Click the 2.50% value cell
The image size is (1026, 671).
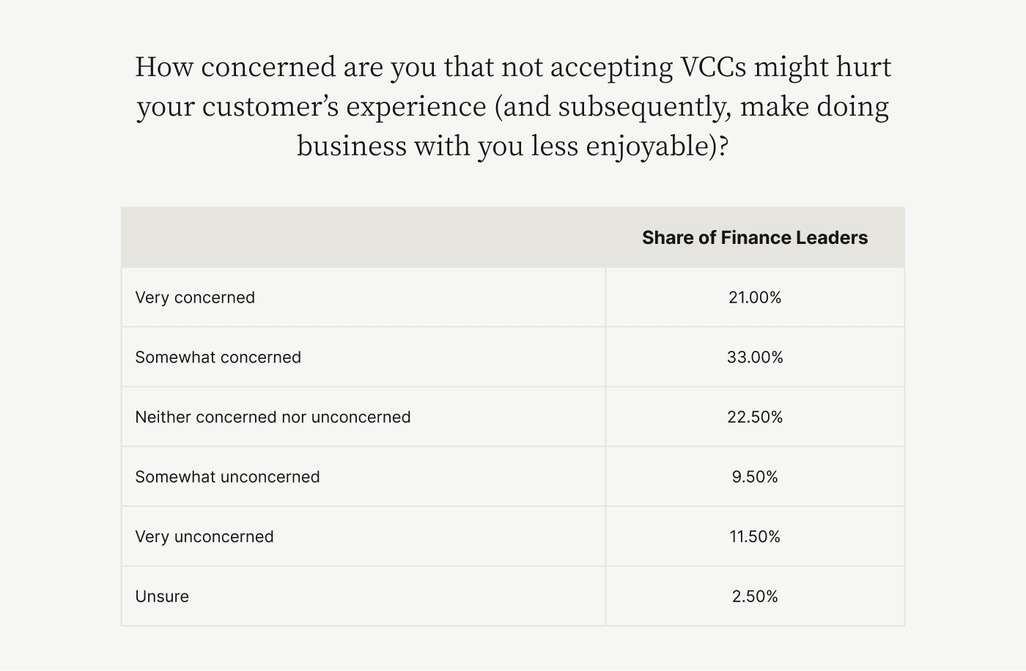754,596
